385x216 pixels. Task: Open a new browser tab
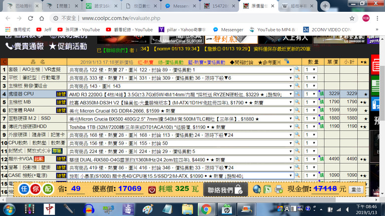tap(325, 6)
